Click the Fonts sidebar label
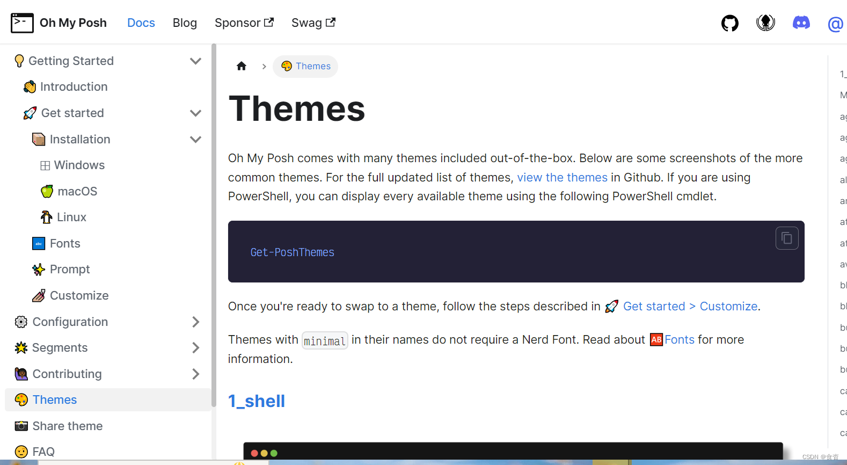 click(65, 243)
